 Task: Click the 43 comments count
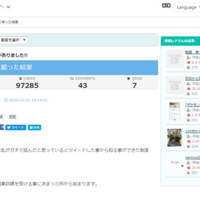(82, 86)
